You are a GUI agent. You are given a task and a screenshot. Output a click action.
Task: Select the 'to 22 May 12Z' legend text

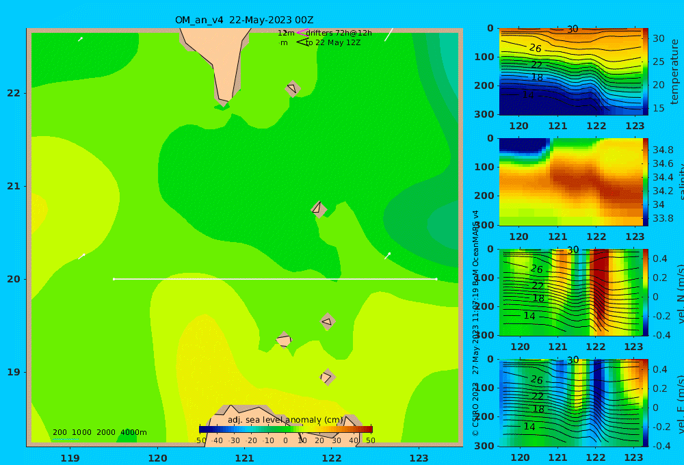click(x=333, y=43)
